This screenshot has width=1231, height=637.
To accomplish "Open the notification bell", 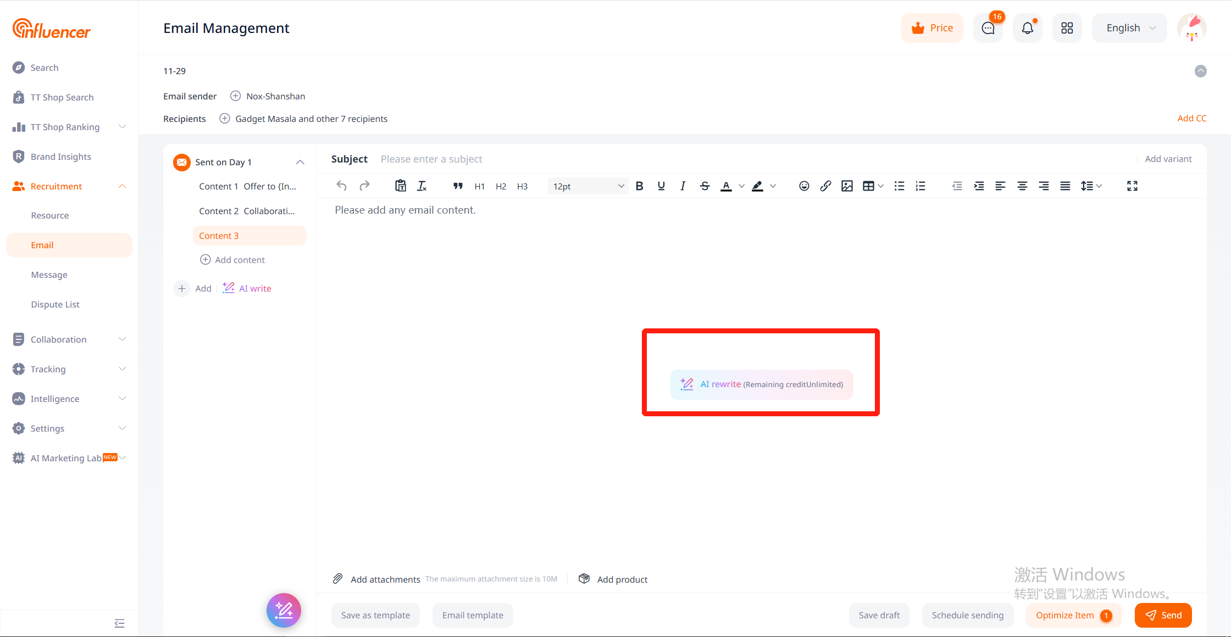I will [1027, 28].
